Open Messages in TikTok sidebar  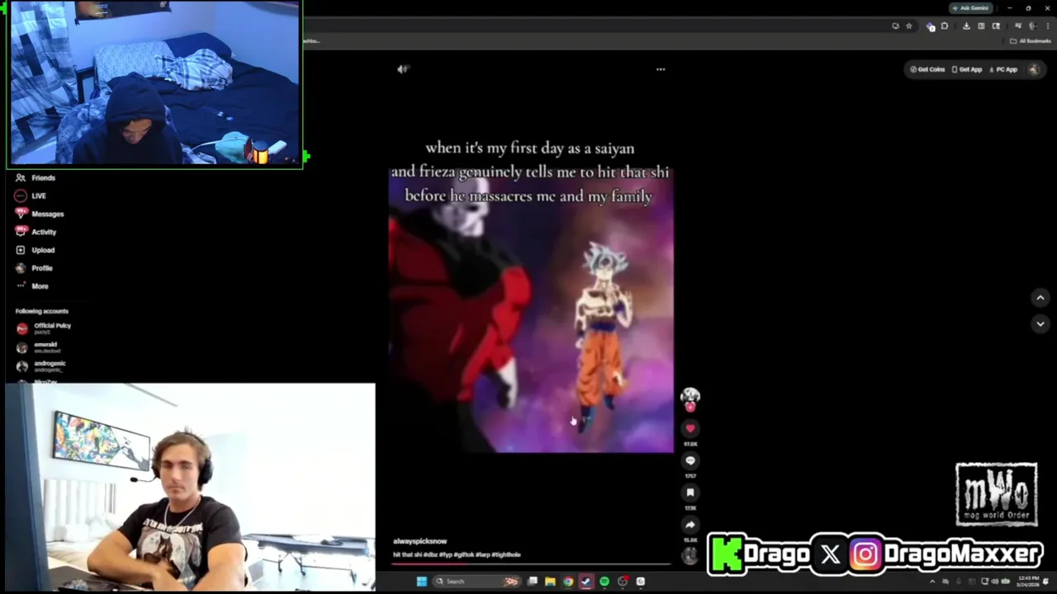(x=39, y=214)
